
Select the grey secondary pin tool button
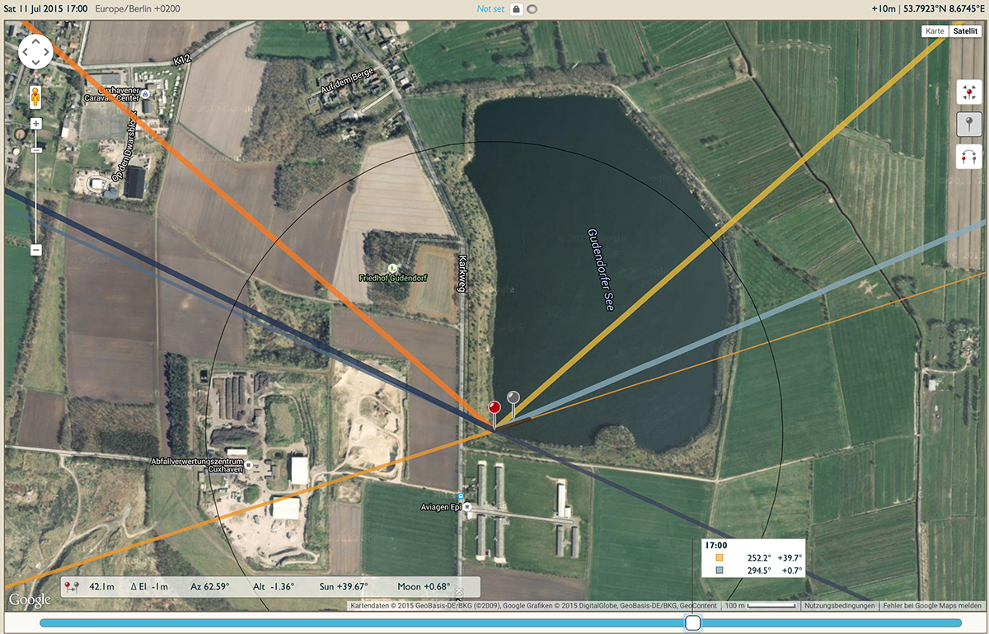[x=968, y=125]
